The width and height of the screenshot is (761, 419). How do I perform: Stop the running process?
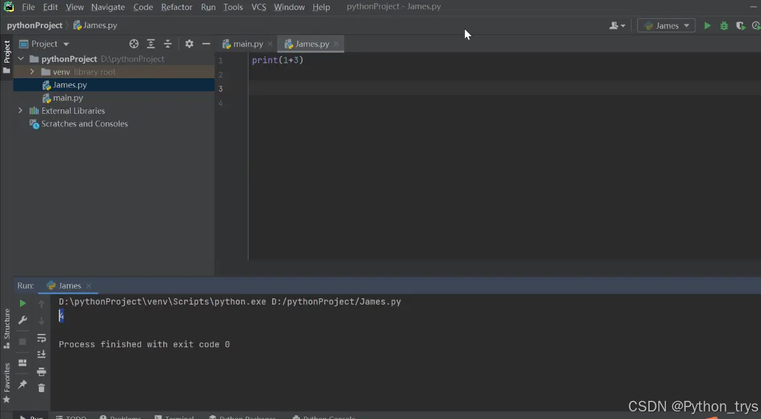23,342
